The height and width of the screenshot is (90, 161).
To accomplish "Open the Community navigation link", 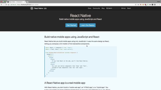I will [x=96, y=8].
